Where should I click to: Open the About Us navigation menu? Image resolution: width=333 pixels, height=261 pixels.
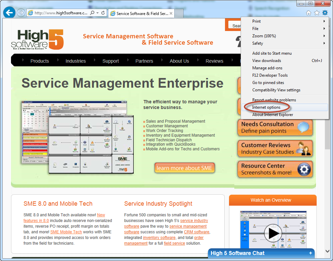tap(179, 61)
